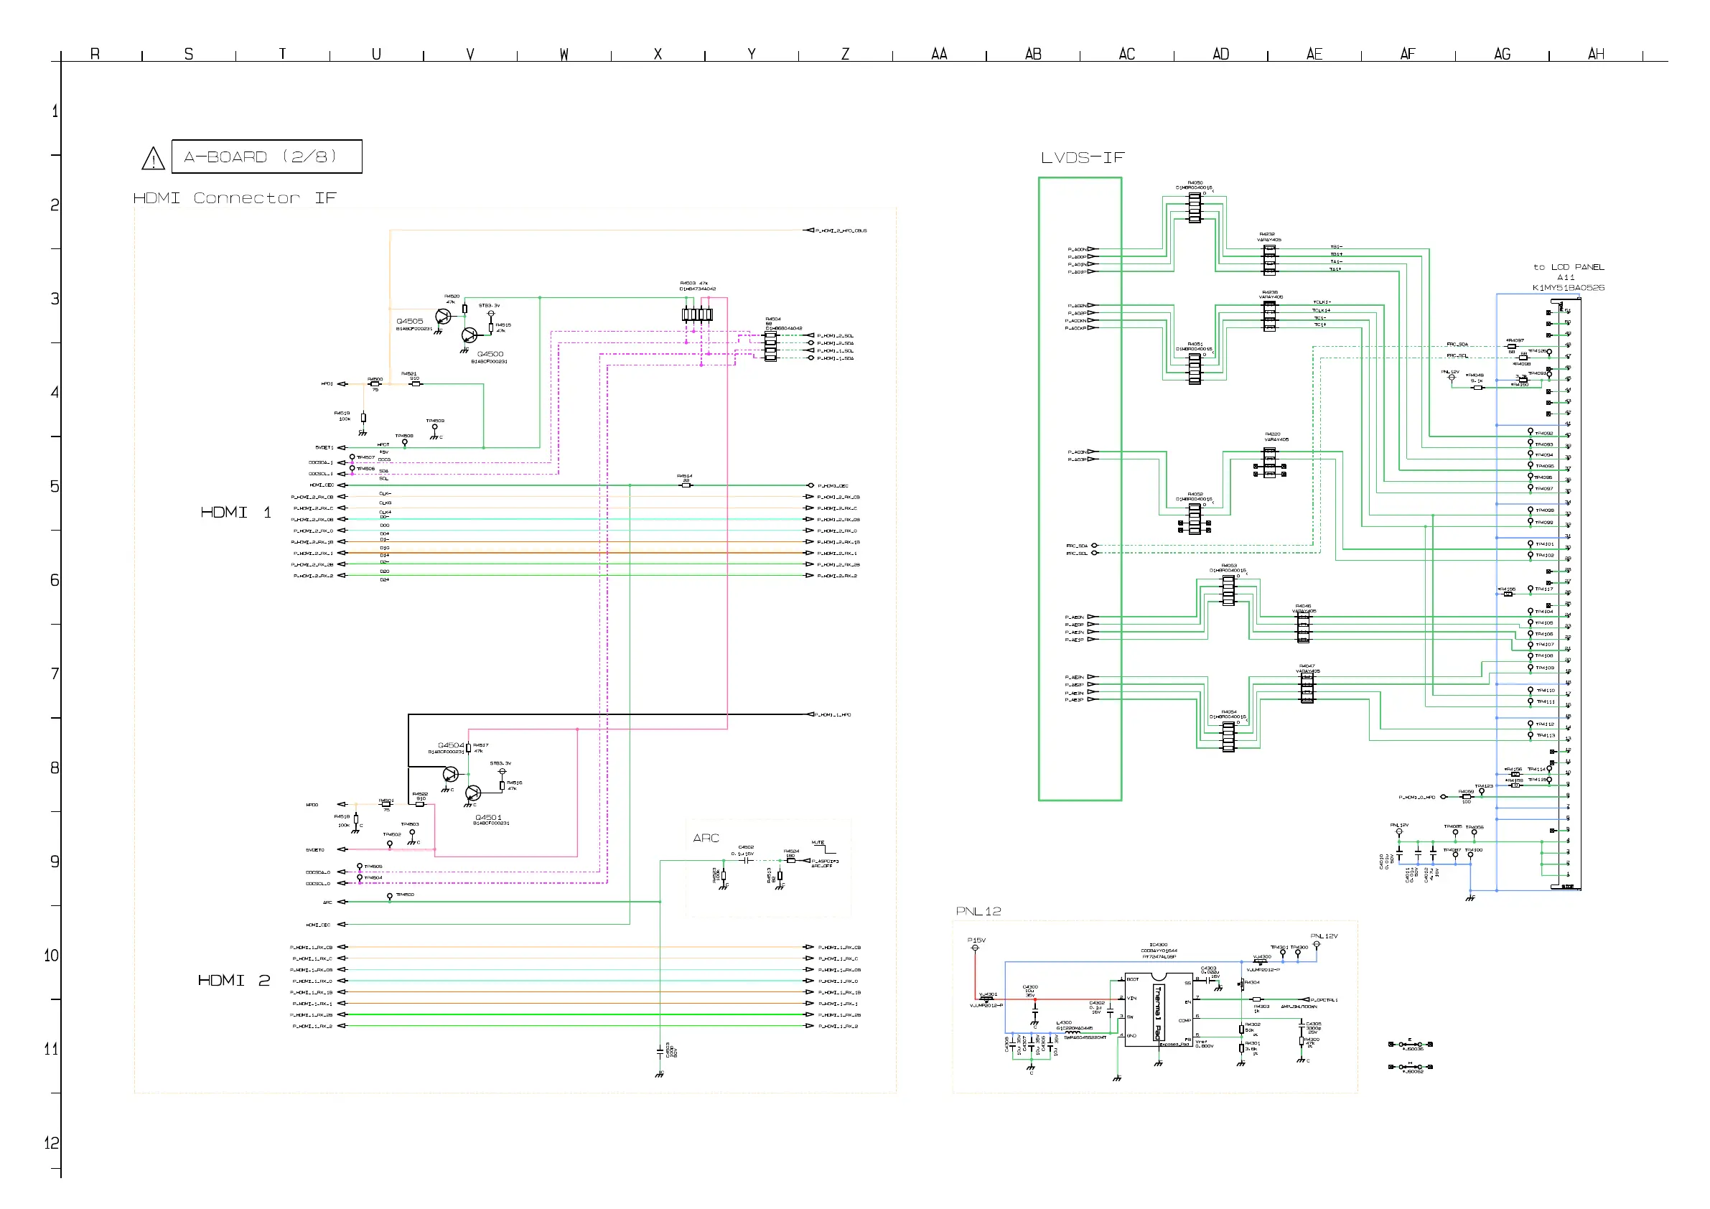Image resolution: width=1710 pixels, height=1209 pixels.
Task: Click the large green LVDS-IF rectangle border
Action: (1039, 484)
